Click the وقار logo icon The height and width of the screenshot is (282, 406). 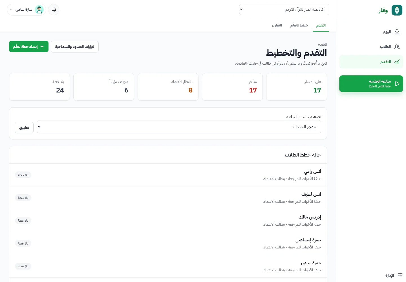click(x=397, y=10)
